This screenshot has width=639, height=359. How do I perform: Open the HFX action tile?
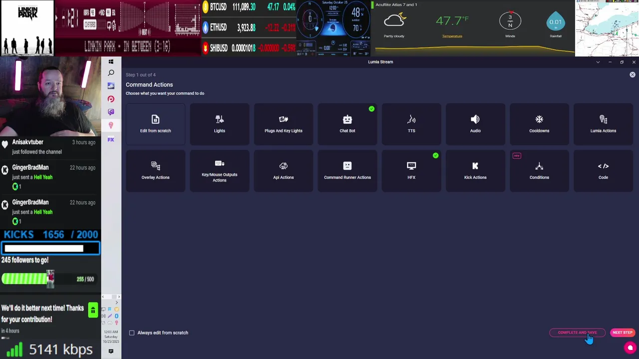point(411,171)
